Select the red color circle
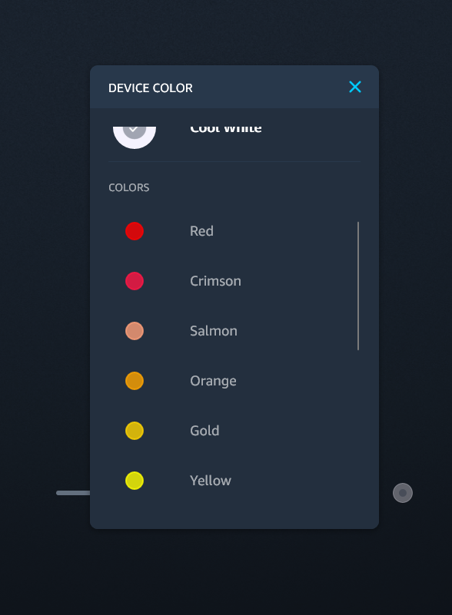 pos(135,231)
